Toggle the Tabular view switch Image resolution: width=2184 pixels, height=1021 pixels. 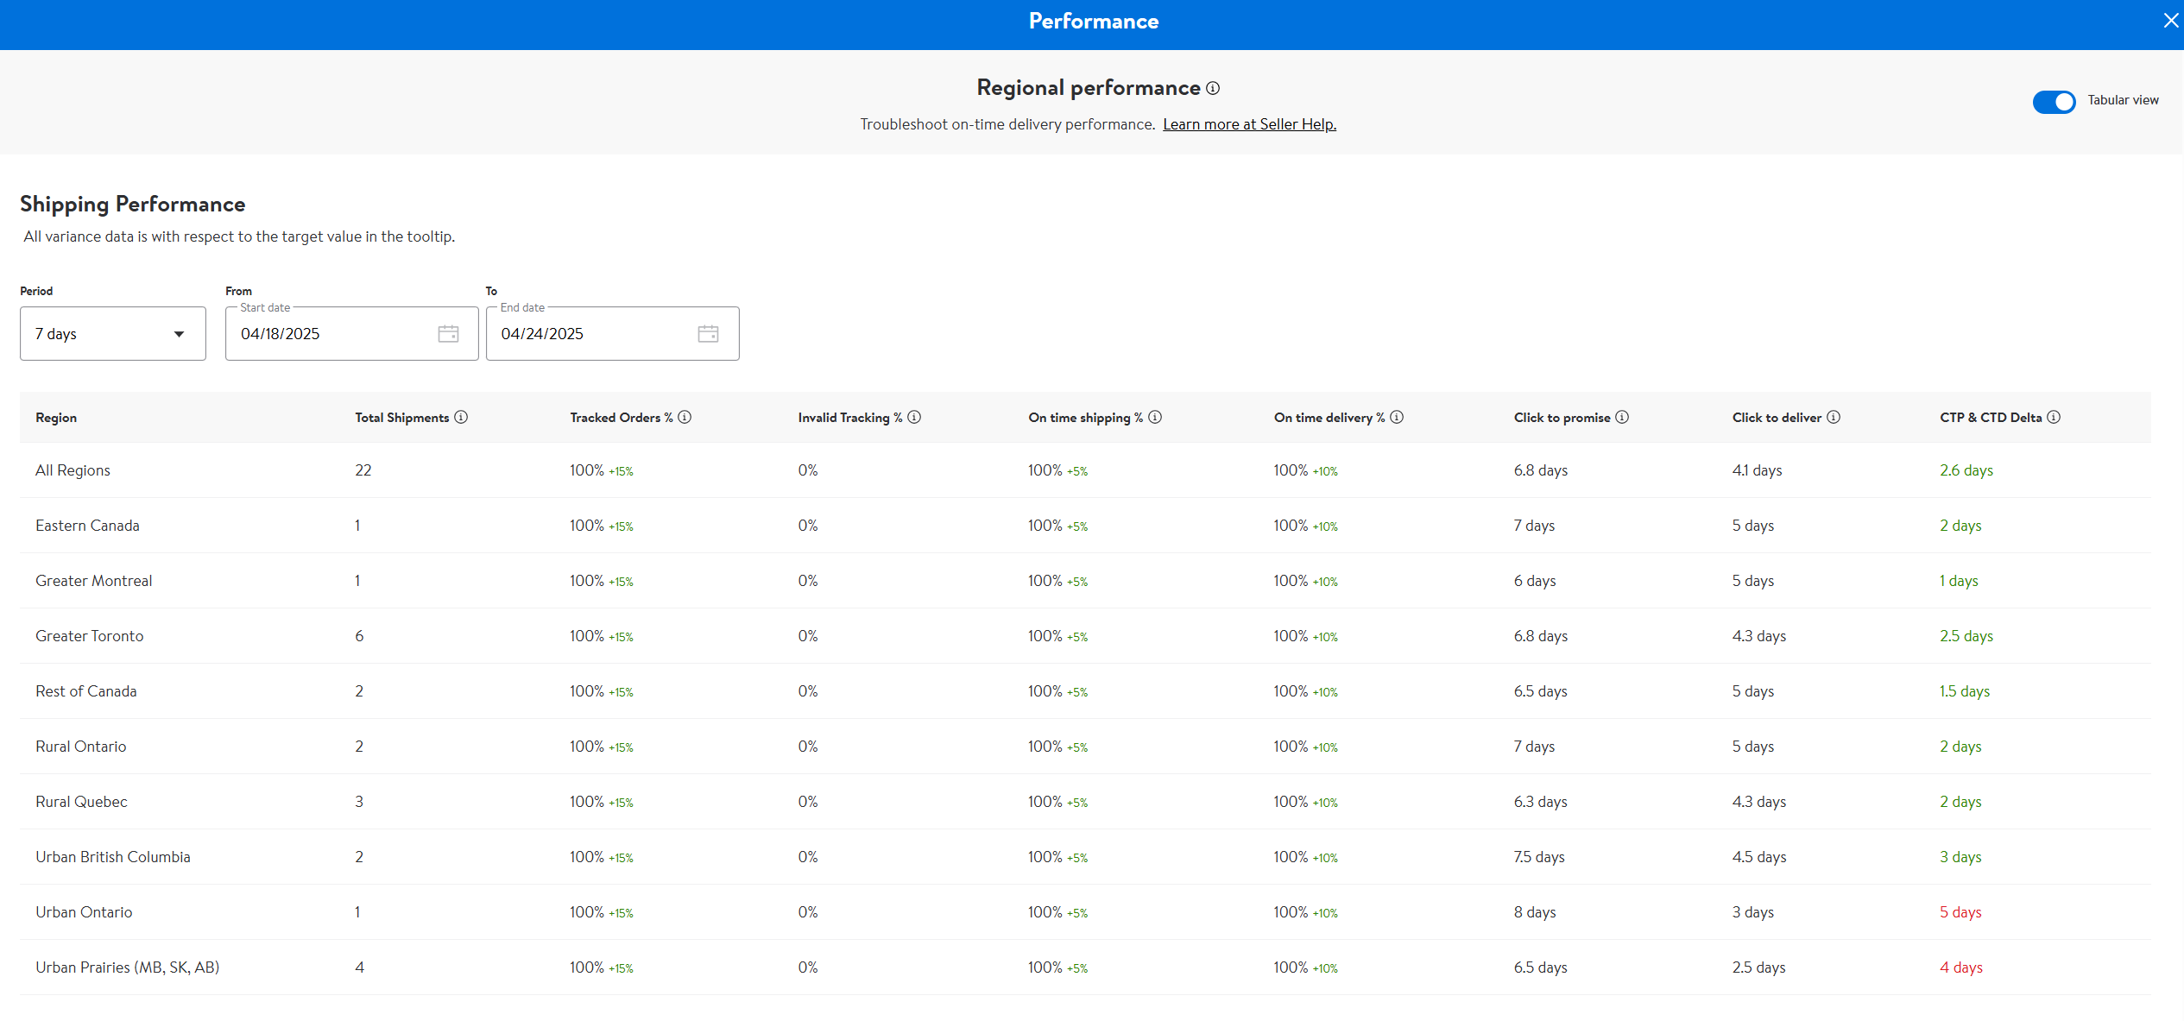pyautogui.click(x=2054, y=102)
